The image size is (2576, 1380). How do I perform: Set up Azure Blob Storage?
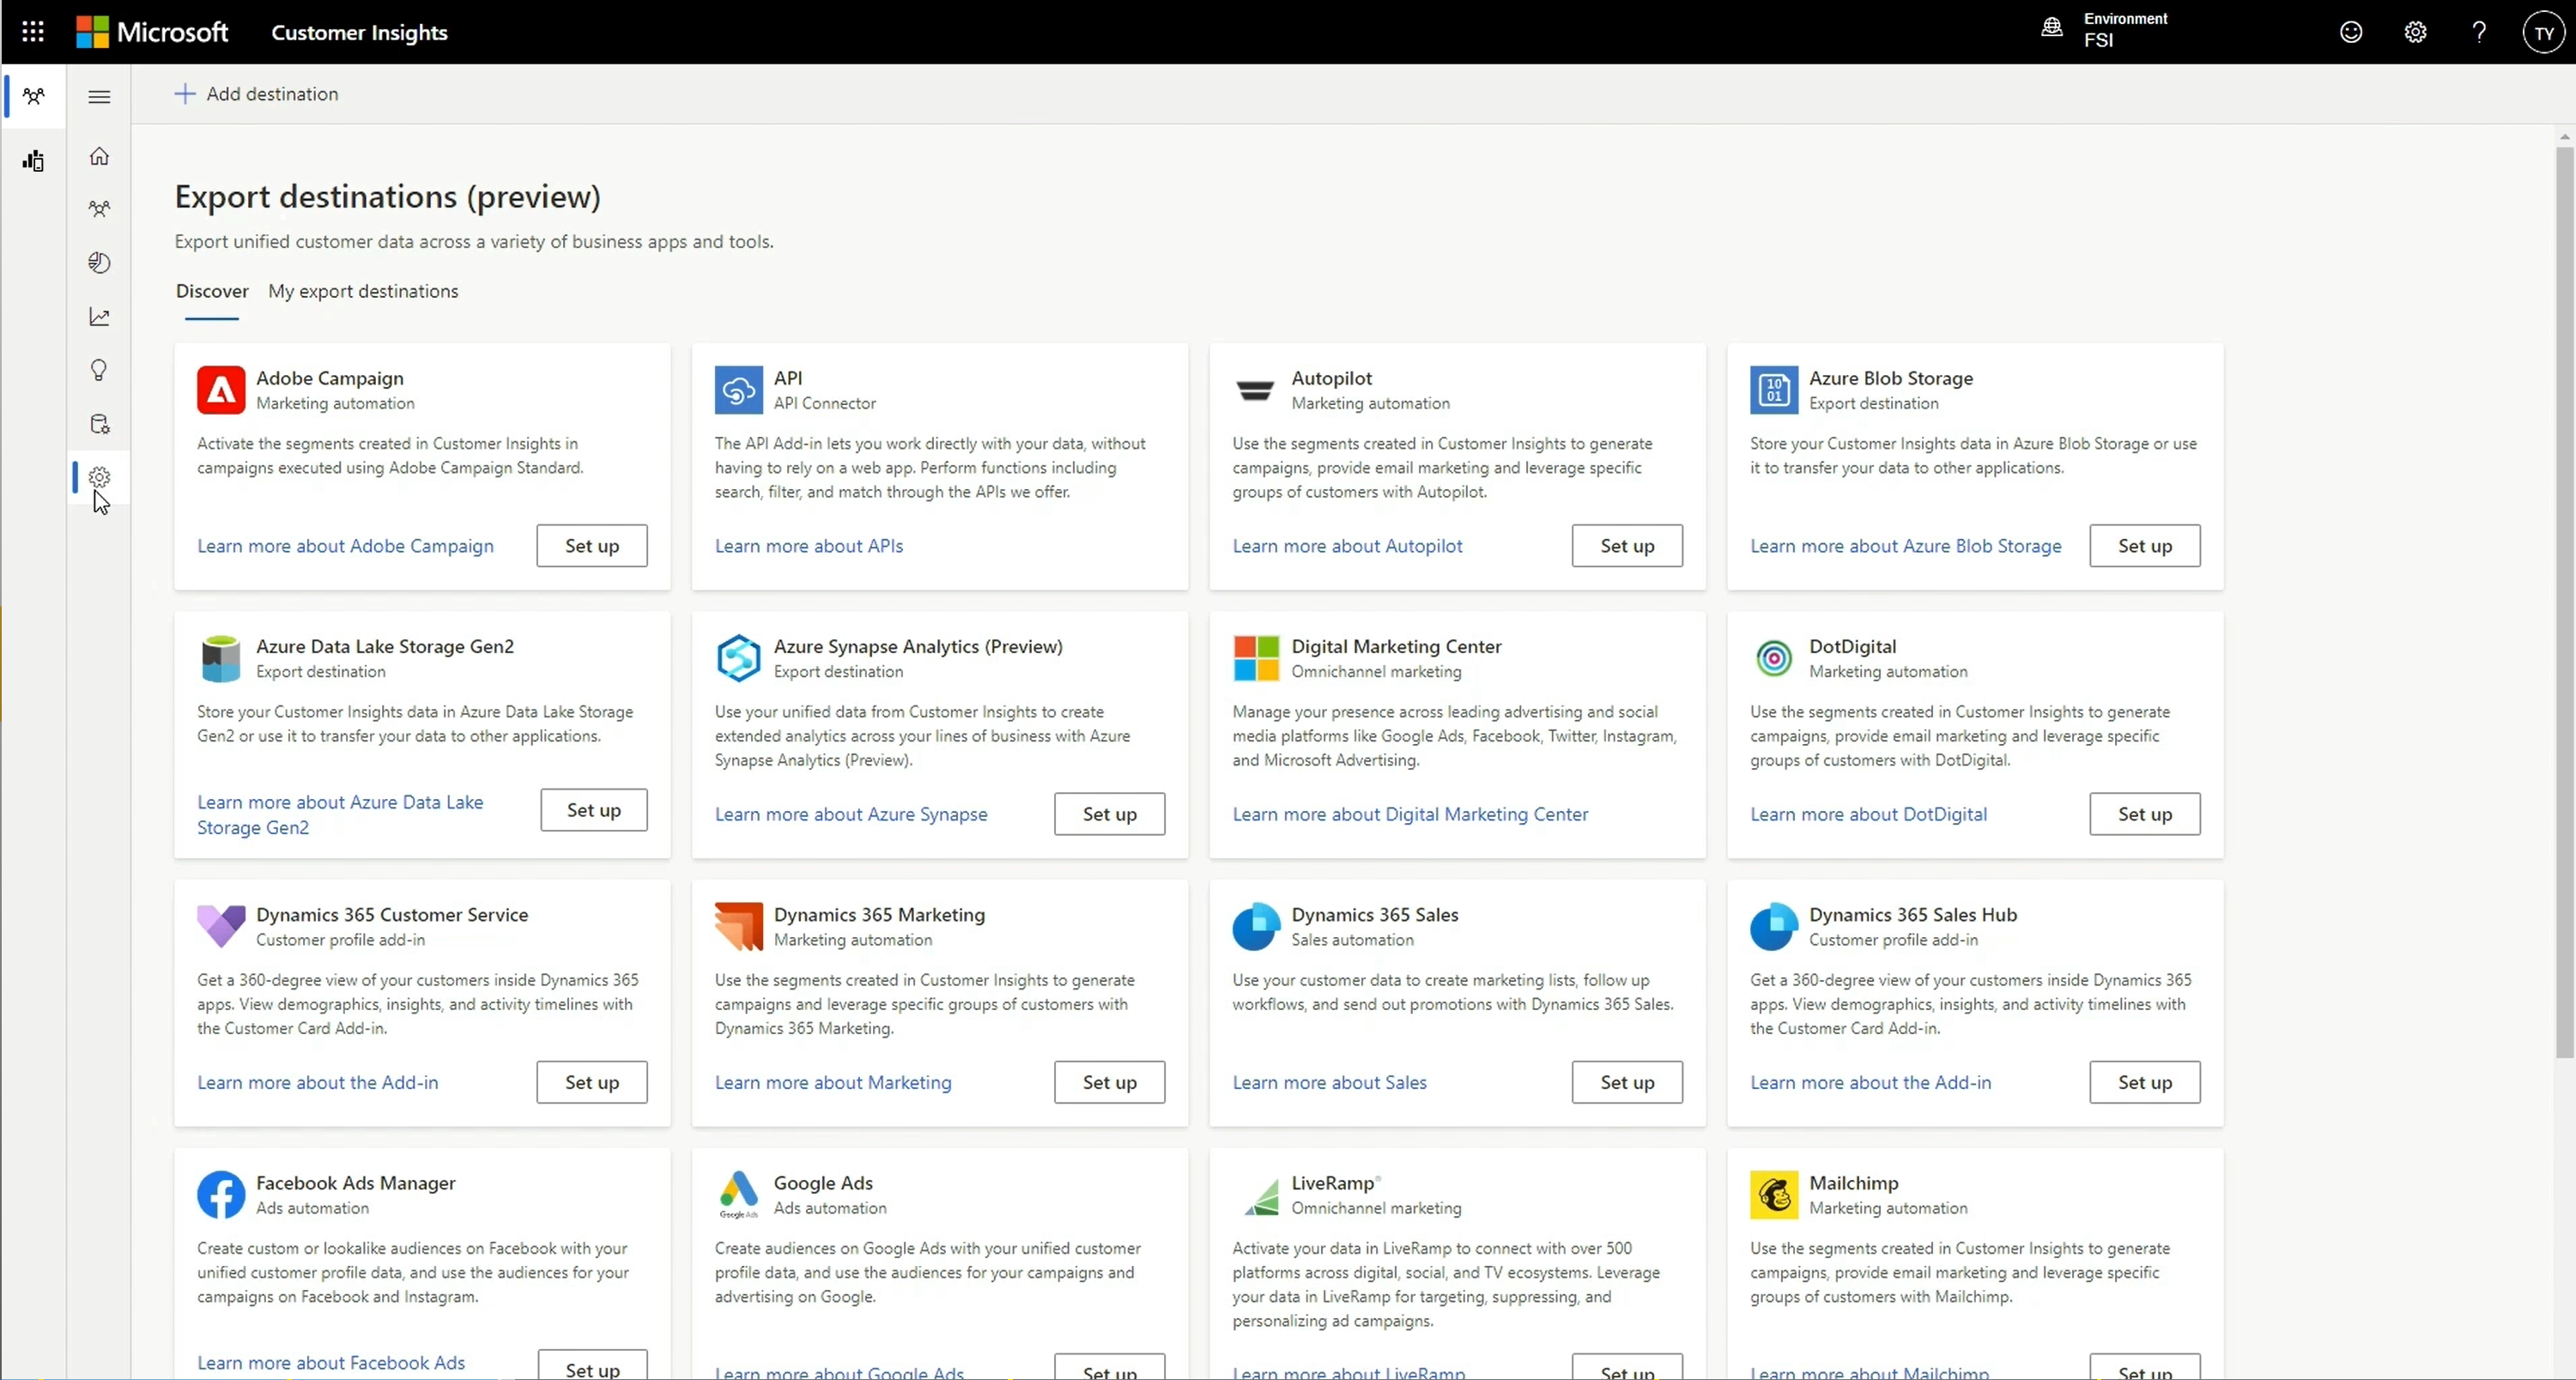click(x=2144, y=546)
